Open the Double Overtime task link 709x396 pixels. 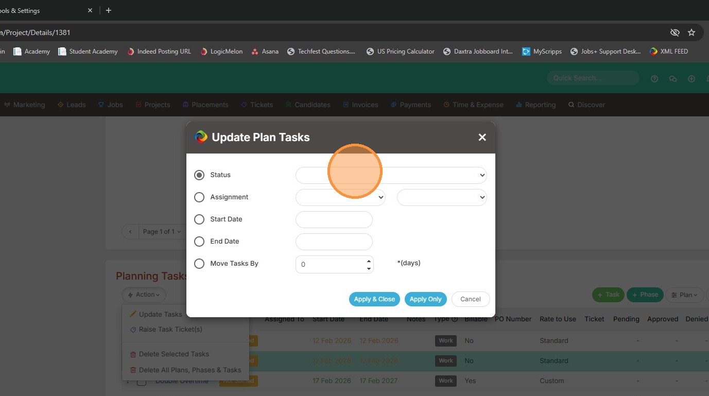[x=182, y=381]
